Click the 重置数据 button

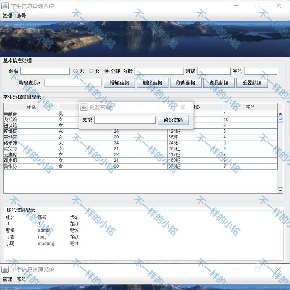pyautogui.click(x=252, y=83)
